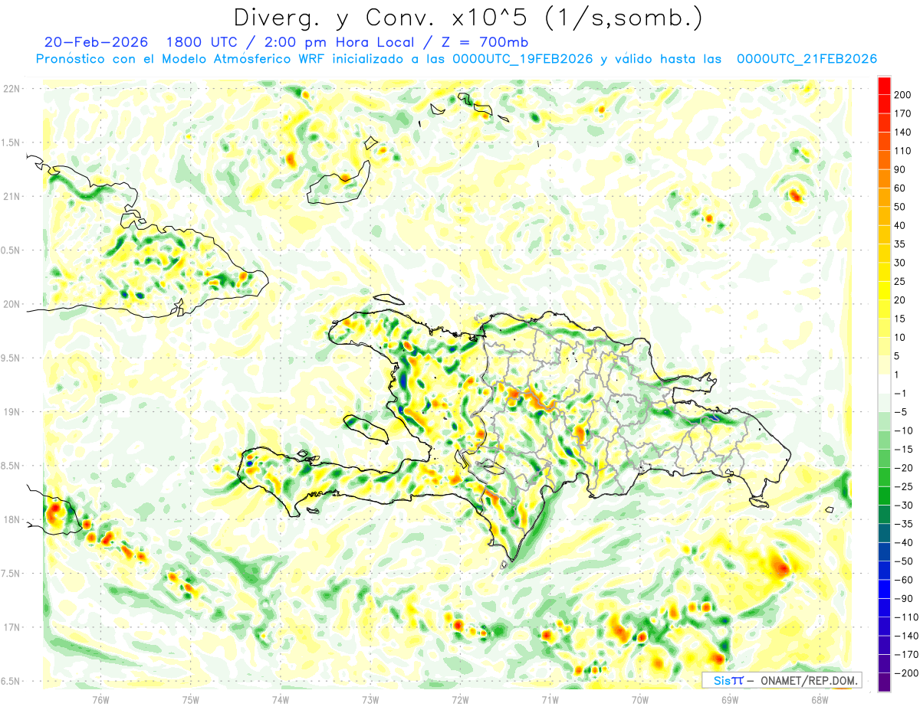The width and height of the screenshot is (920, 710).
Task: Click the '19N' latitude label
Action: point(11,412)
